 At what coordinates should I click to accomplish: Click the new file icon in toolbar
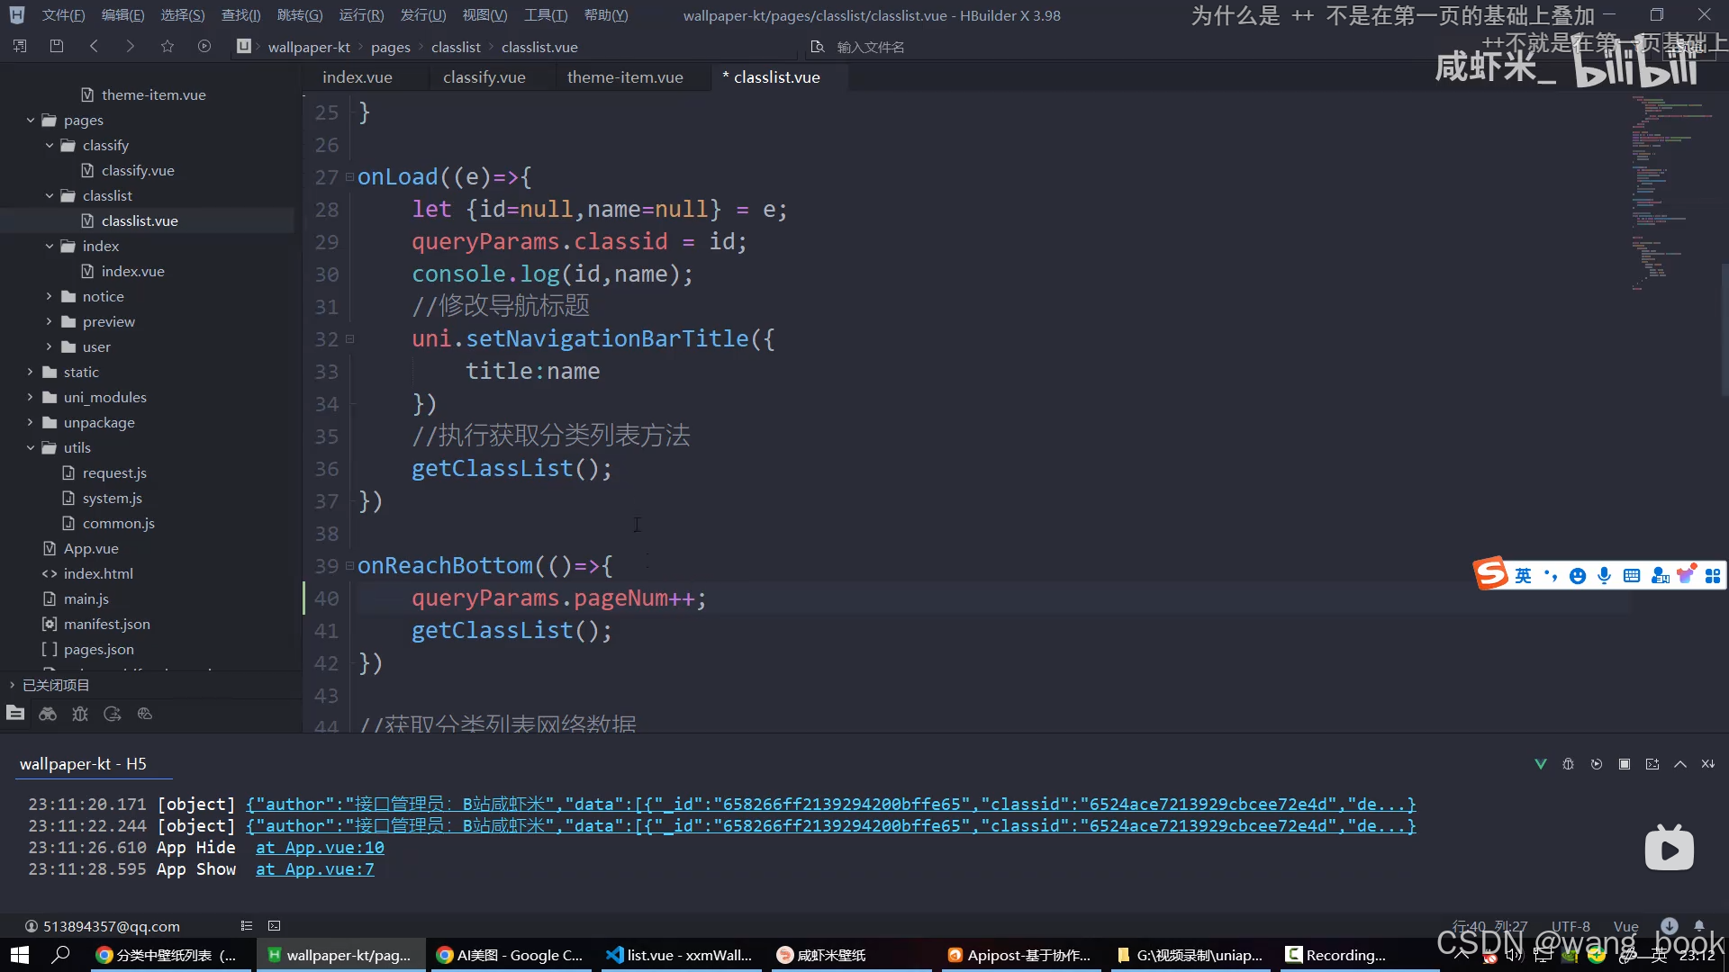coord(20,46)
